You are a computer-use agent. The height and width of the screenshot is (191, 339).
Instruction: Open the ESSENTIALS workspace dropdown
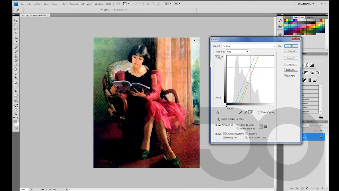pyautogui.click(x=305, y=4)
